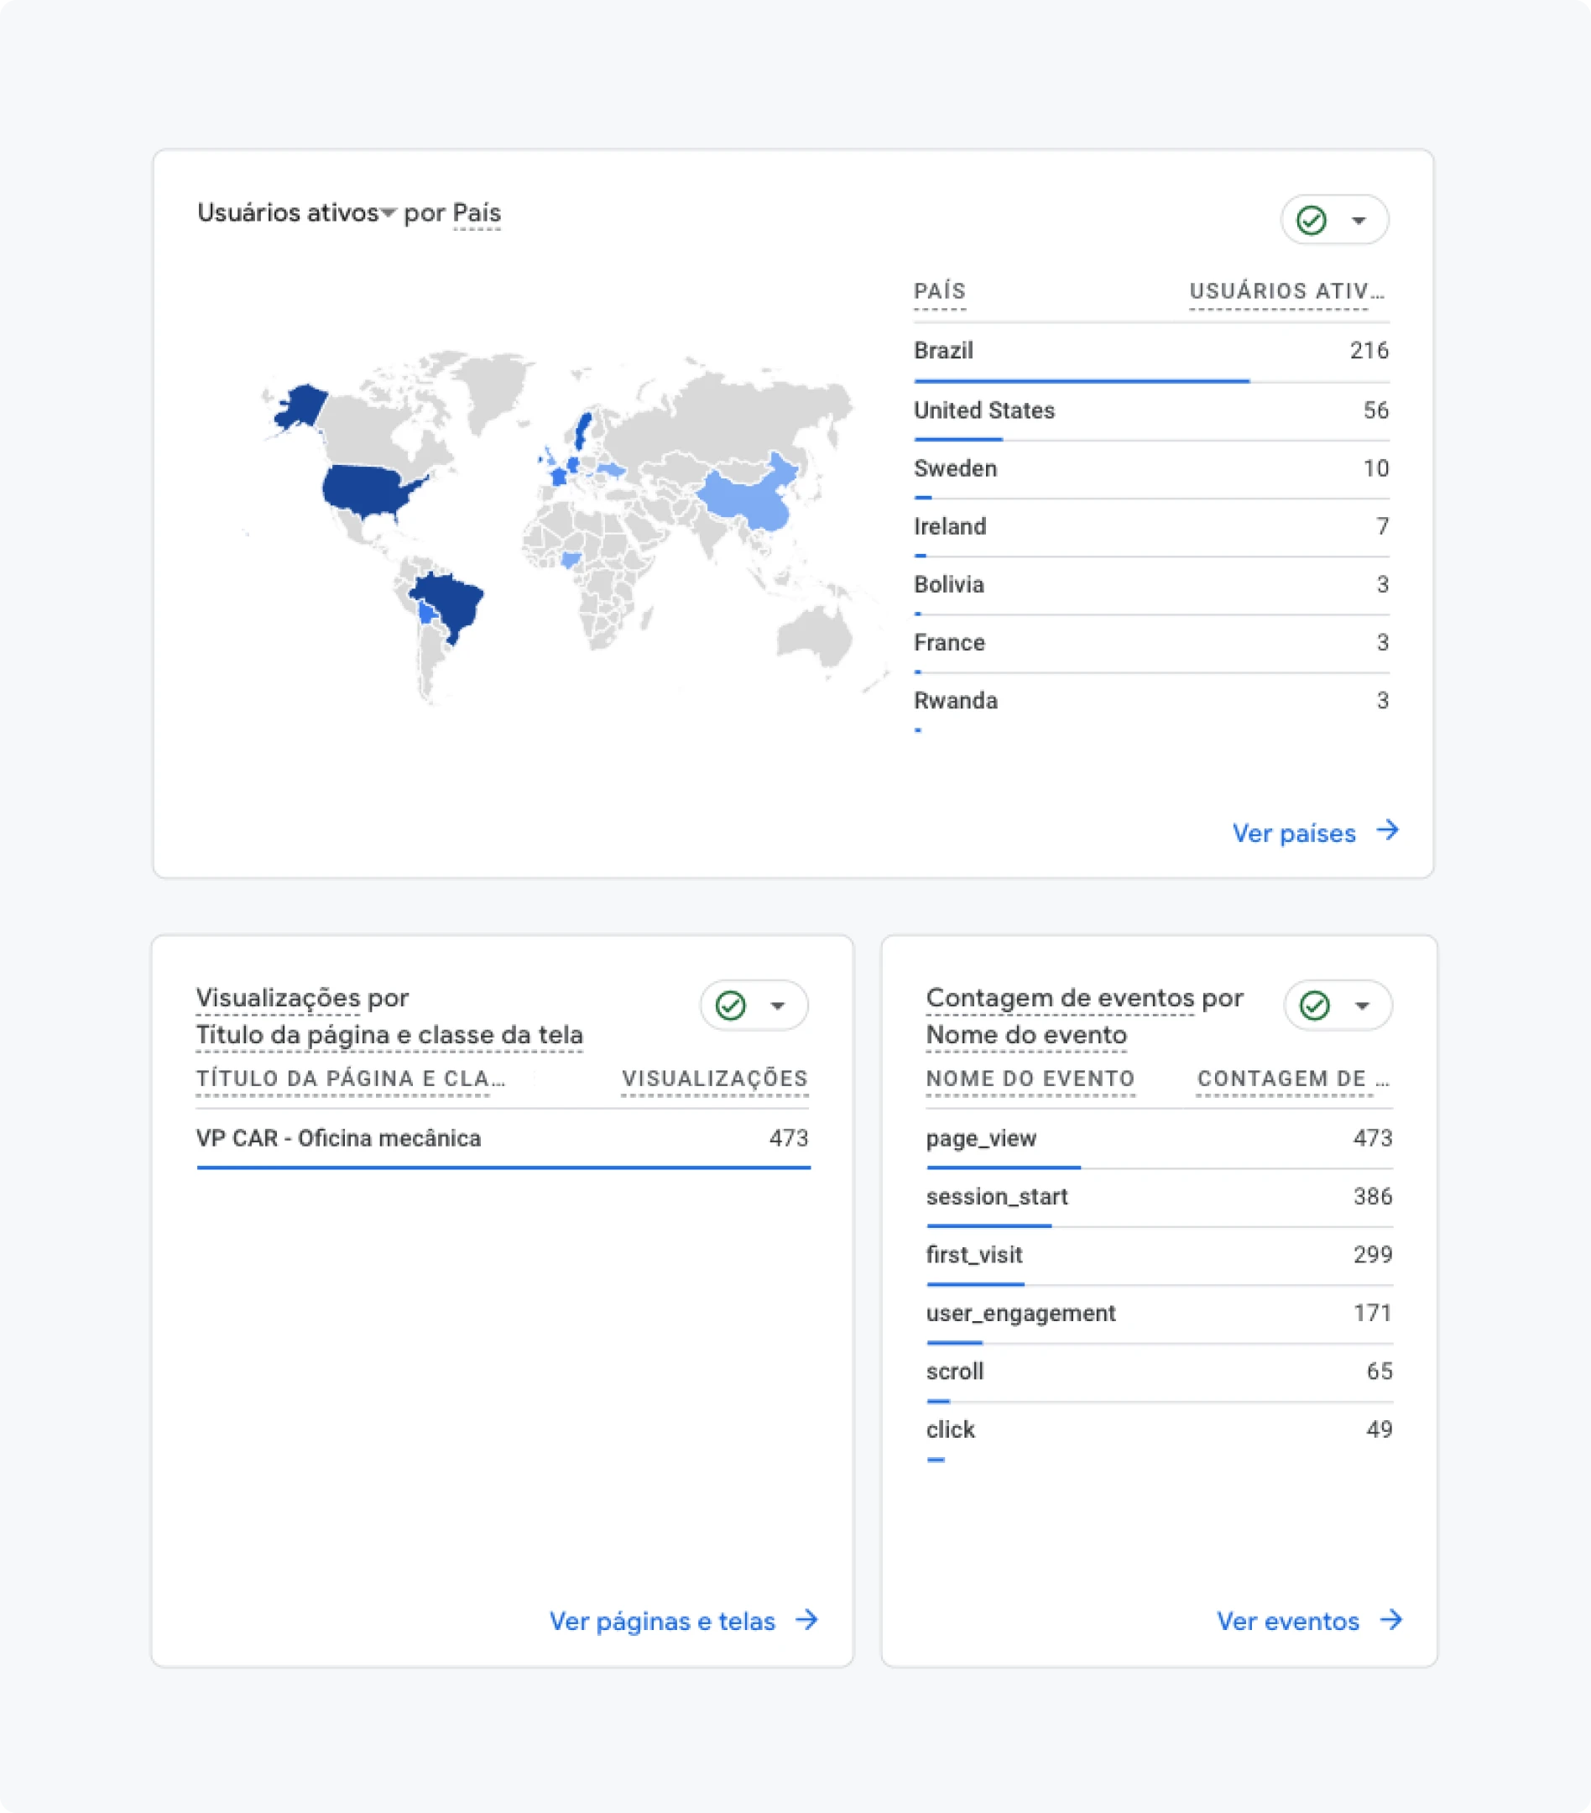
Task: Open the Ver países link
Action: [1294, 833]
